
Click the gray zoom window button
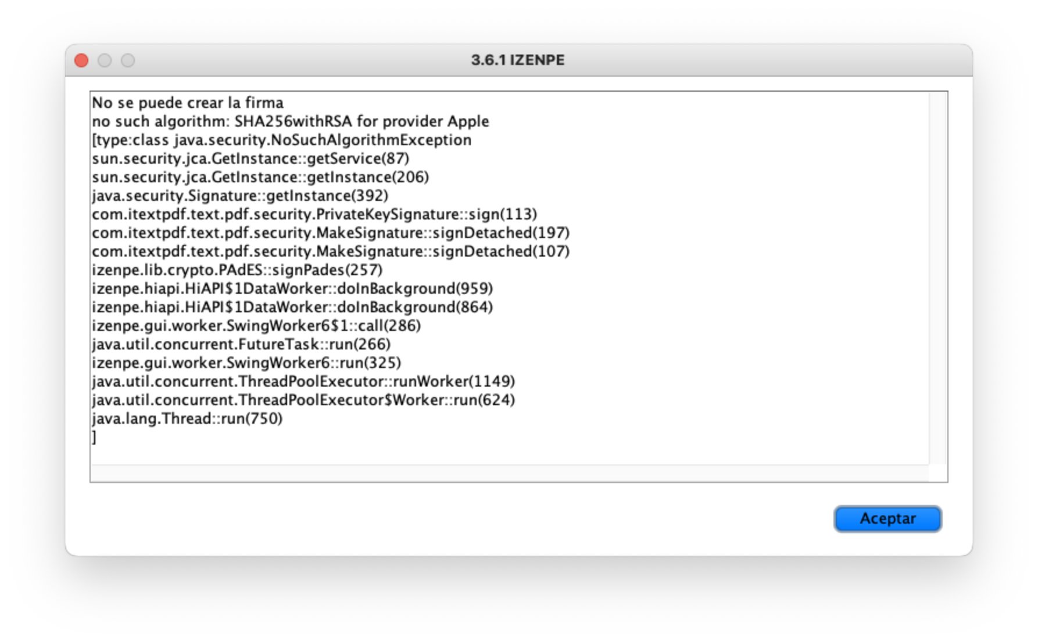[x=128, y=60]
